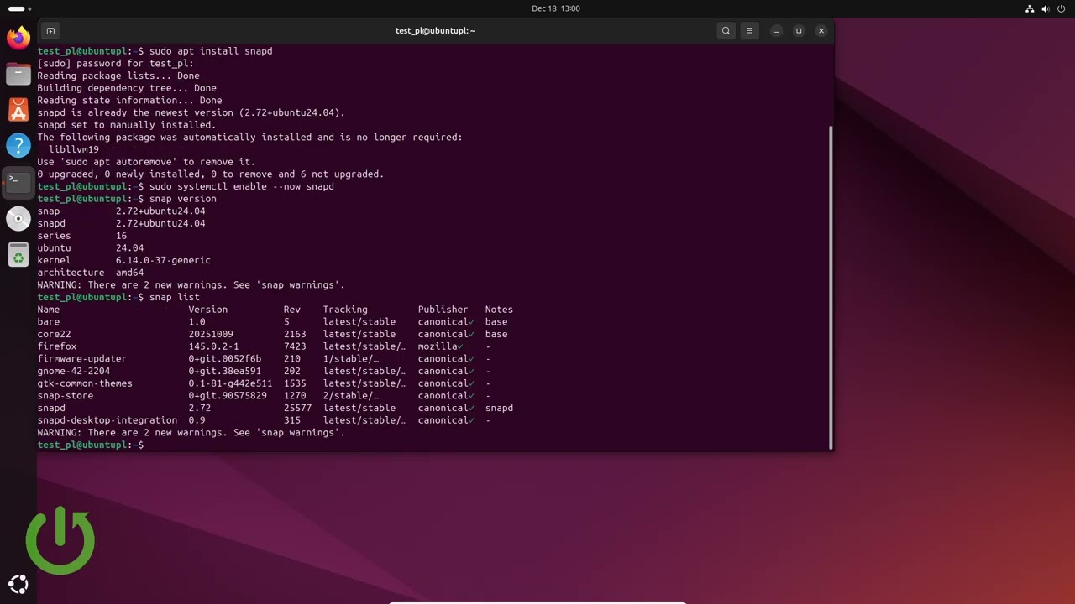Click the Rev value 25577
Image resolution: width=1075 pixels, height=604 pixels.
coord(297,408)
